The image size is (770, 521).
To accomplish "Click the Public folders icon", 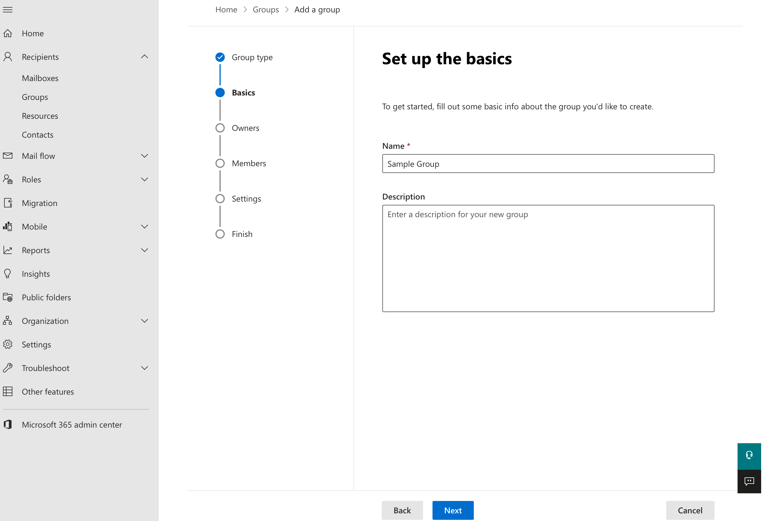I will point(8,297).
